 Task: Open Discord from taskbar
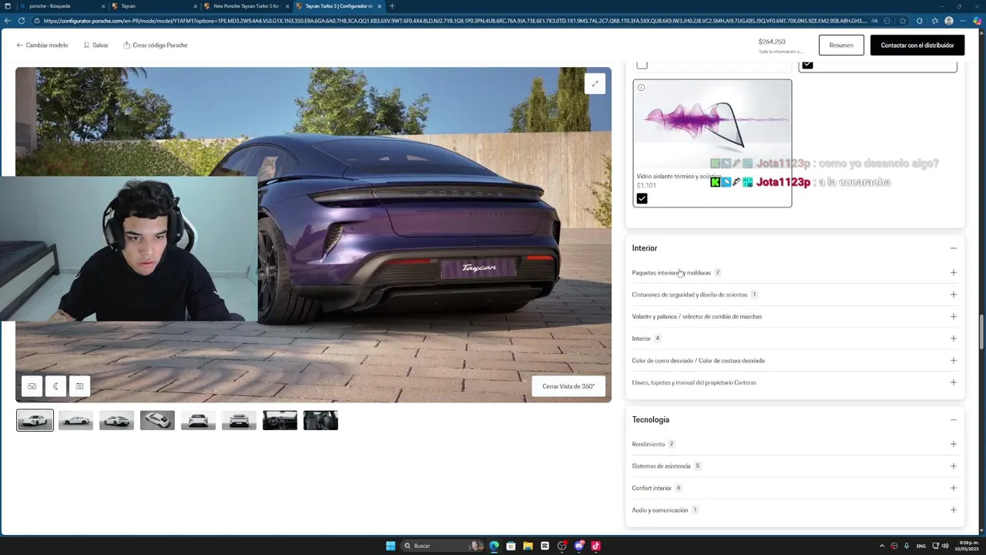tap(579, 546)
